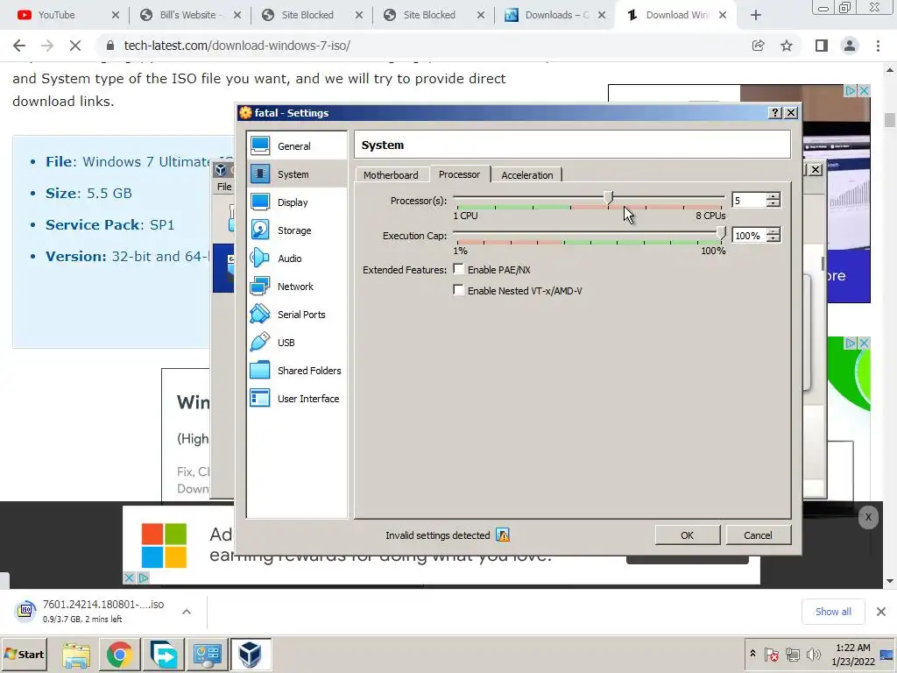Bookmark this page with the star icon
The image size is (897, 673).
pos(787,46)
